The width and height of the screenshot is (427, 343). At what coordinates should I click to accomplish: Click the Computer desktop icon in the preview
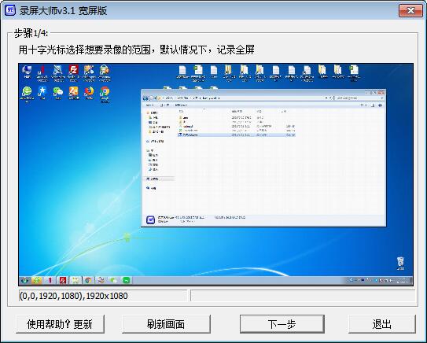(x=27, y=72)
